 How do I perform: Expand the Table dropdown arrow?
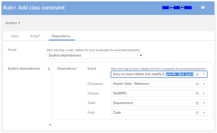[204, 103]
